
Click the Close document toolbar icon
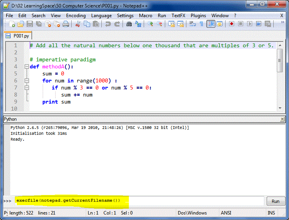(x=48, y=24)
